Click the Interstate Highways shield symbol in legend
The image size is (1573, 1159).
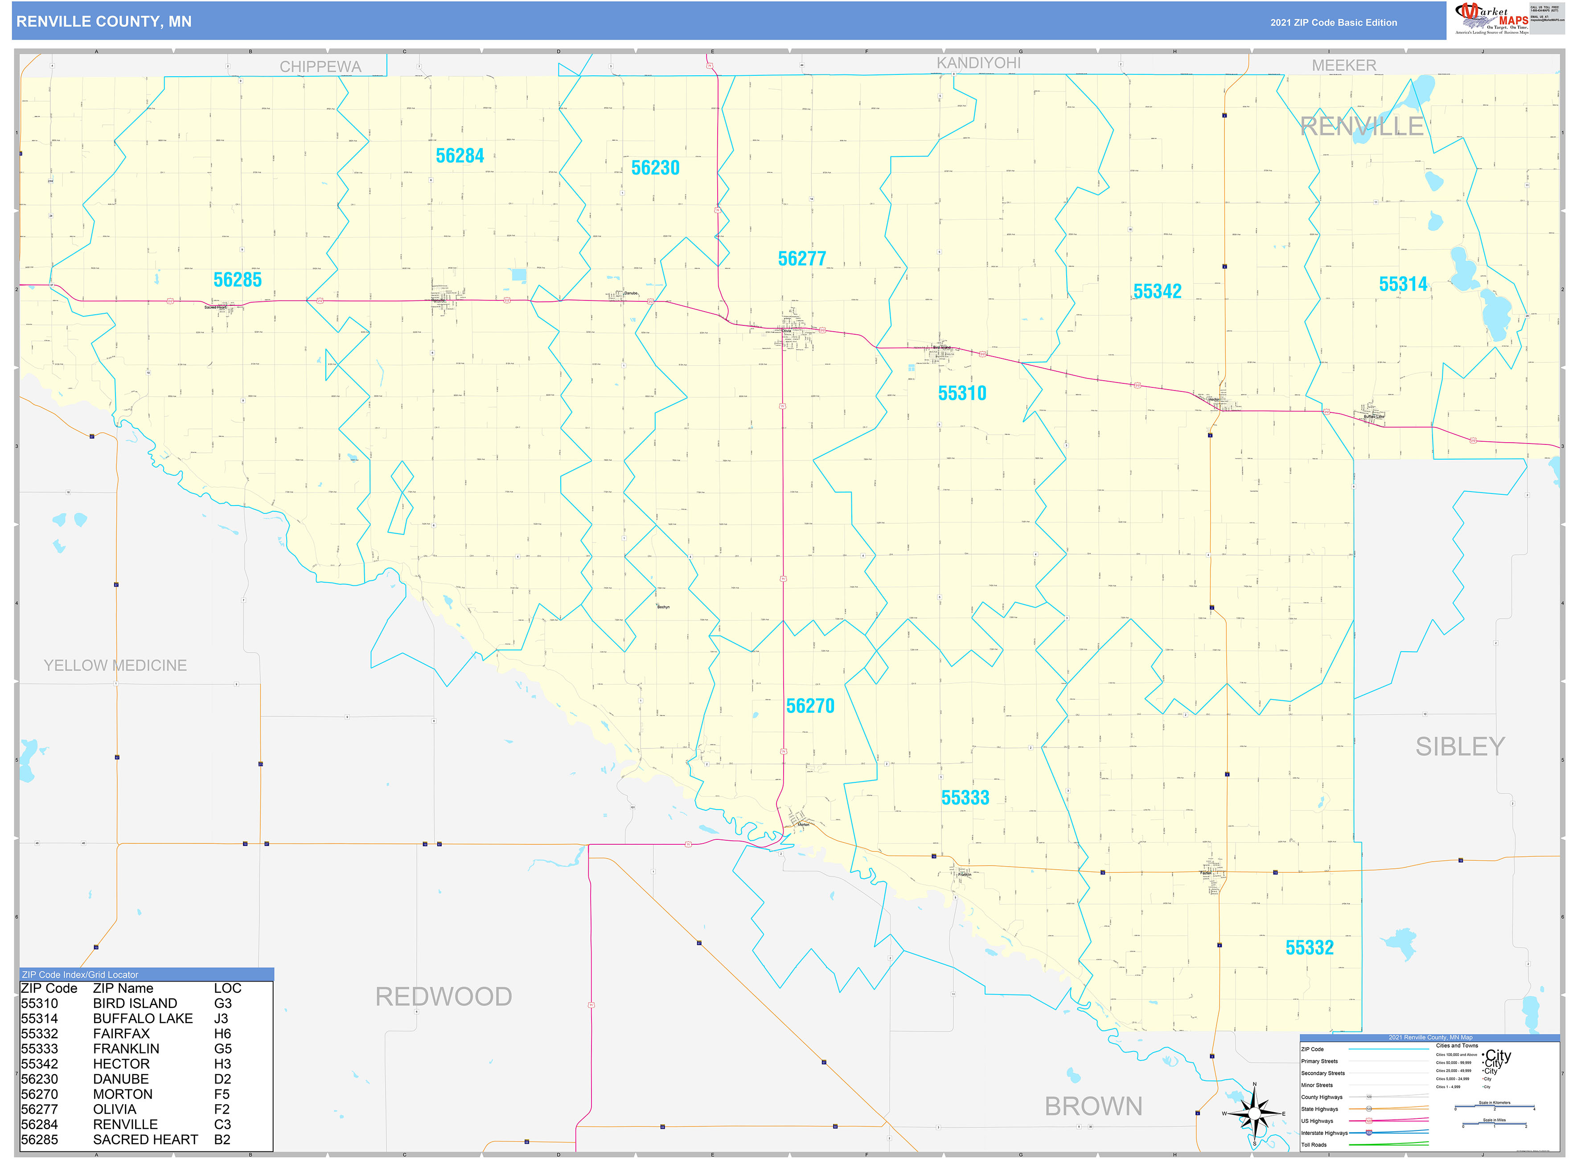pyautogui.click(x=1370, y=1133)
